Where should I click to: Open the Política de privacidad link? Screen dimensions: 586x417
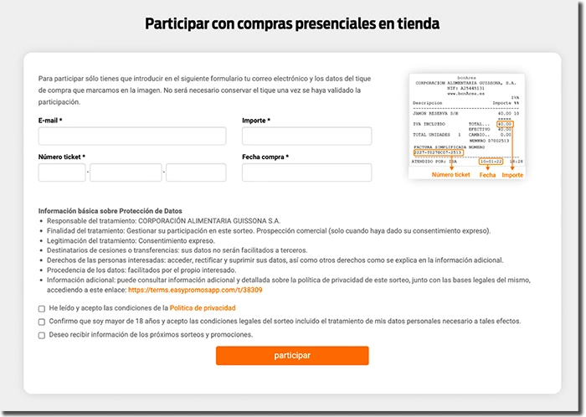click(x=203, y=308)
